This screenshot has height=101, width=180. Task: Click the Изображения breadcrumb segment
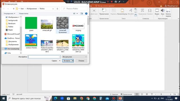(x=32, y=9)
